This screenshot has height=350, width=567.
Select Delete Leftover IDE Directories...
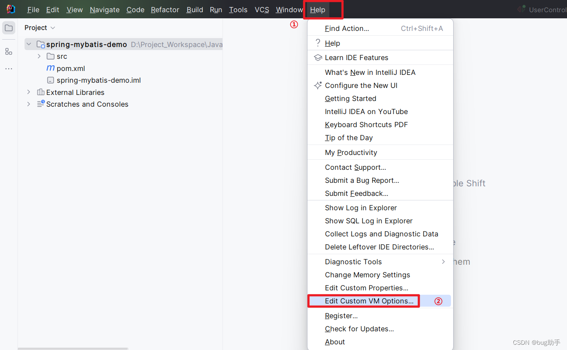pos(380,247)
